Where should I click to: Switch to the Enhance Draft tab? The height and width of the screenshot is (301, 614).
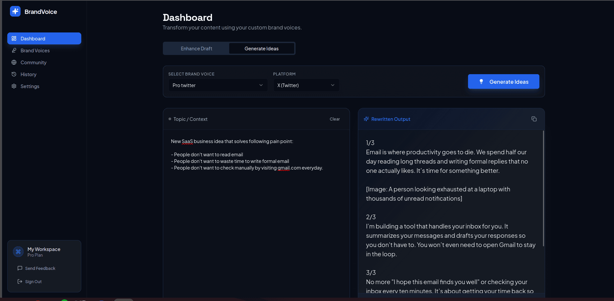(196, 48)
